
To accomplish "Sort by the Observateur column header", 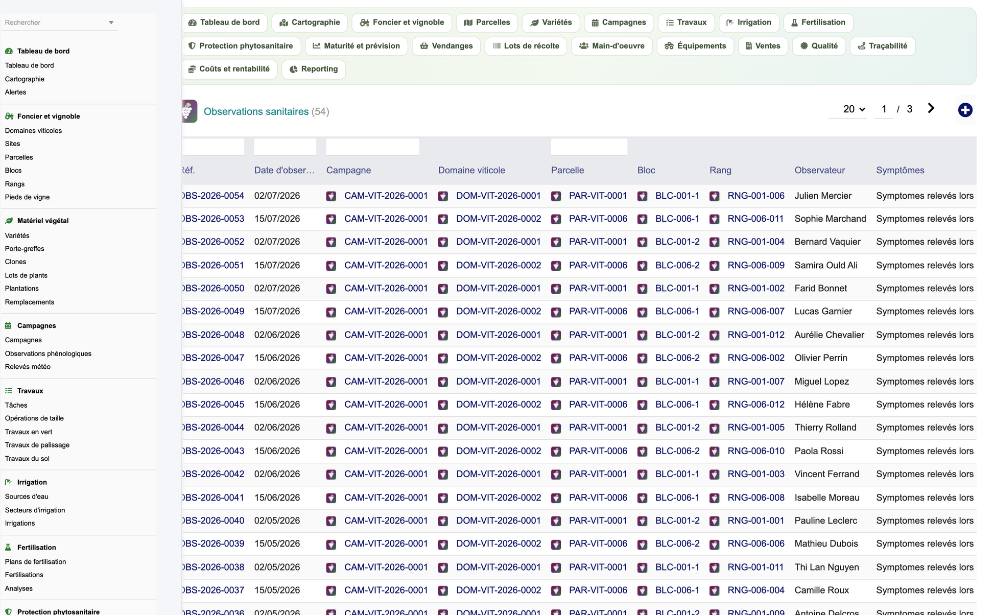I will (x=819, y=170).
